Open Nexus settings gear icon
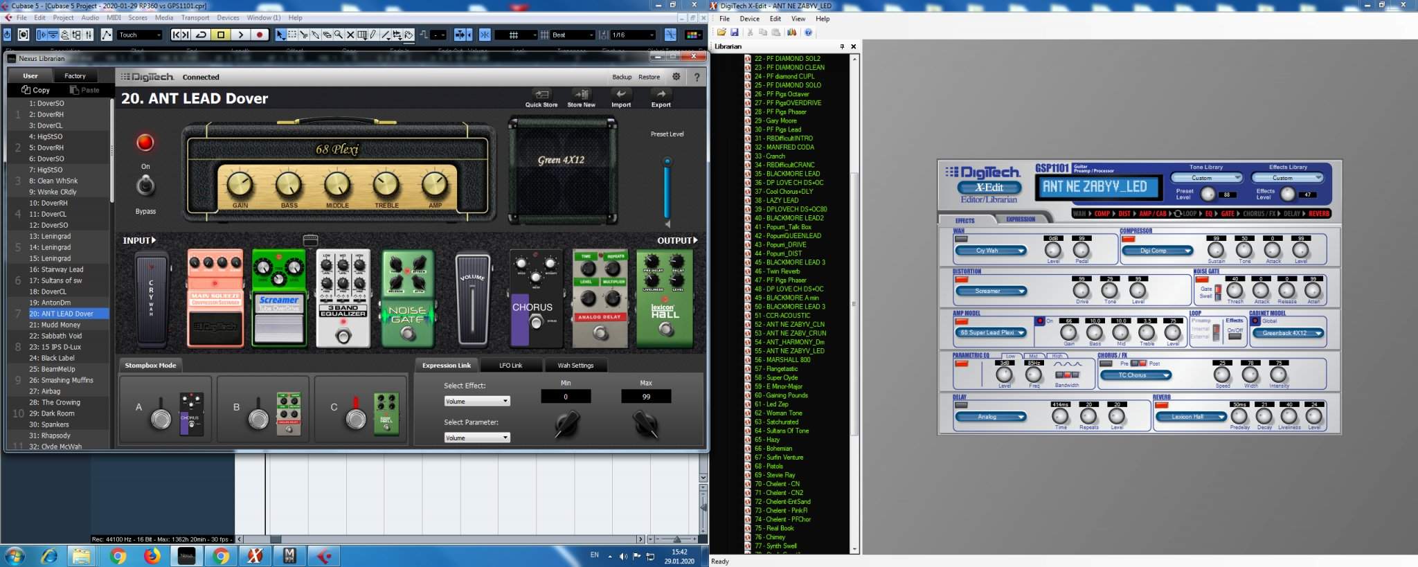 point(676,77)
